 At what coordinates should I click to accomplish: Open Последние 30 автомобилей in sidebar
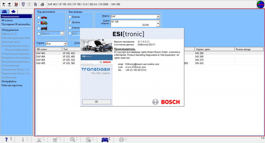pyautogui.click(x=16, y=24)
